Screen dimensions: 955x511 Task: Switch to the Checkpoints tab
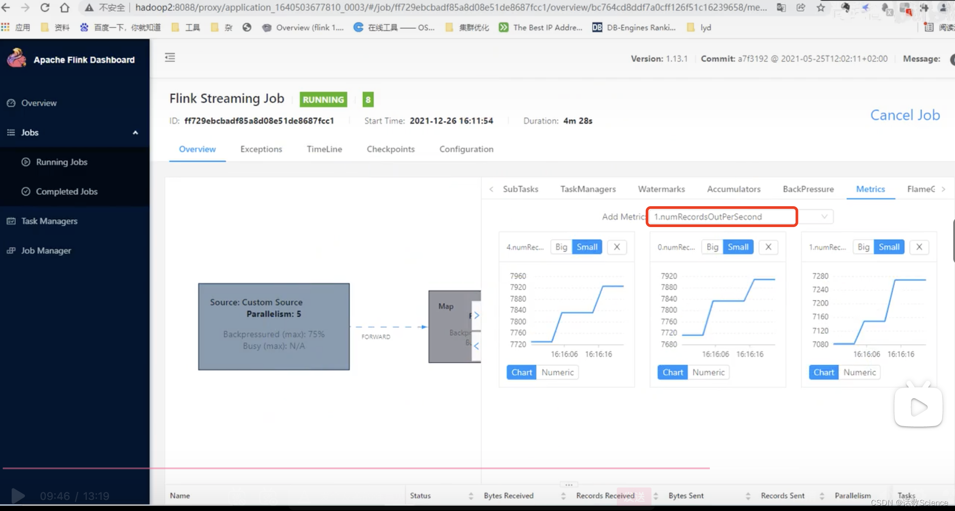point(390,149)
